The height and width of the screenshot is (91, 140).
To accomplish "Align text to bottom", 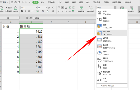I will 66,8.
